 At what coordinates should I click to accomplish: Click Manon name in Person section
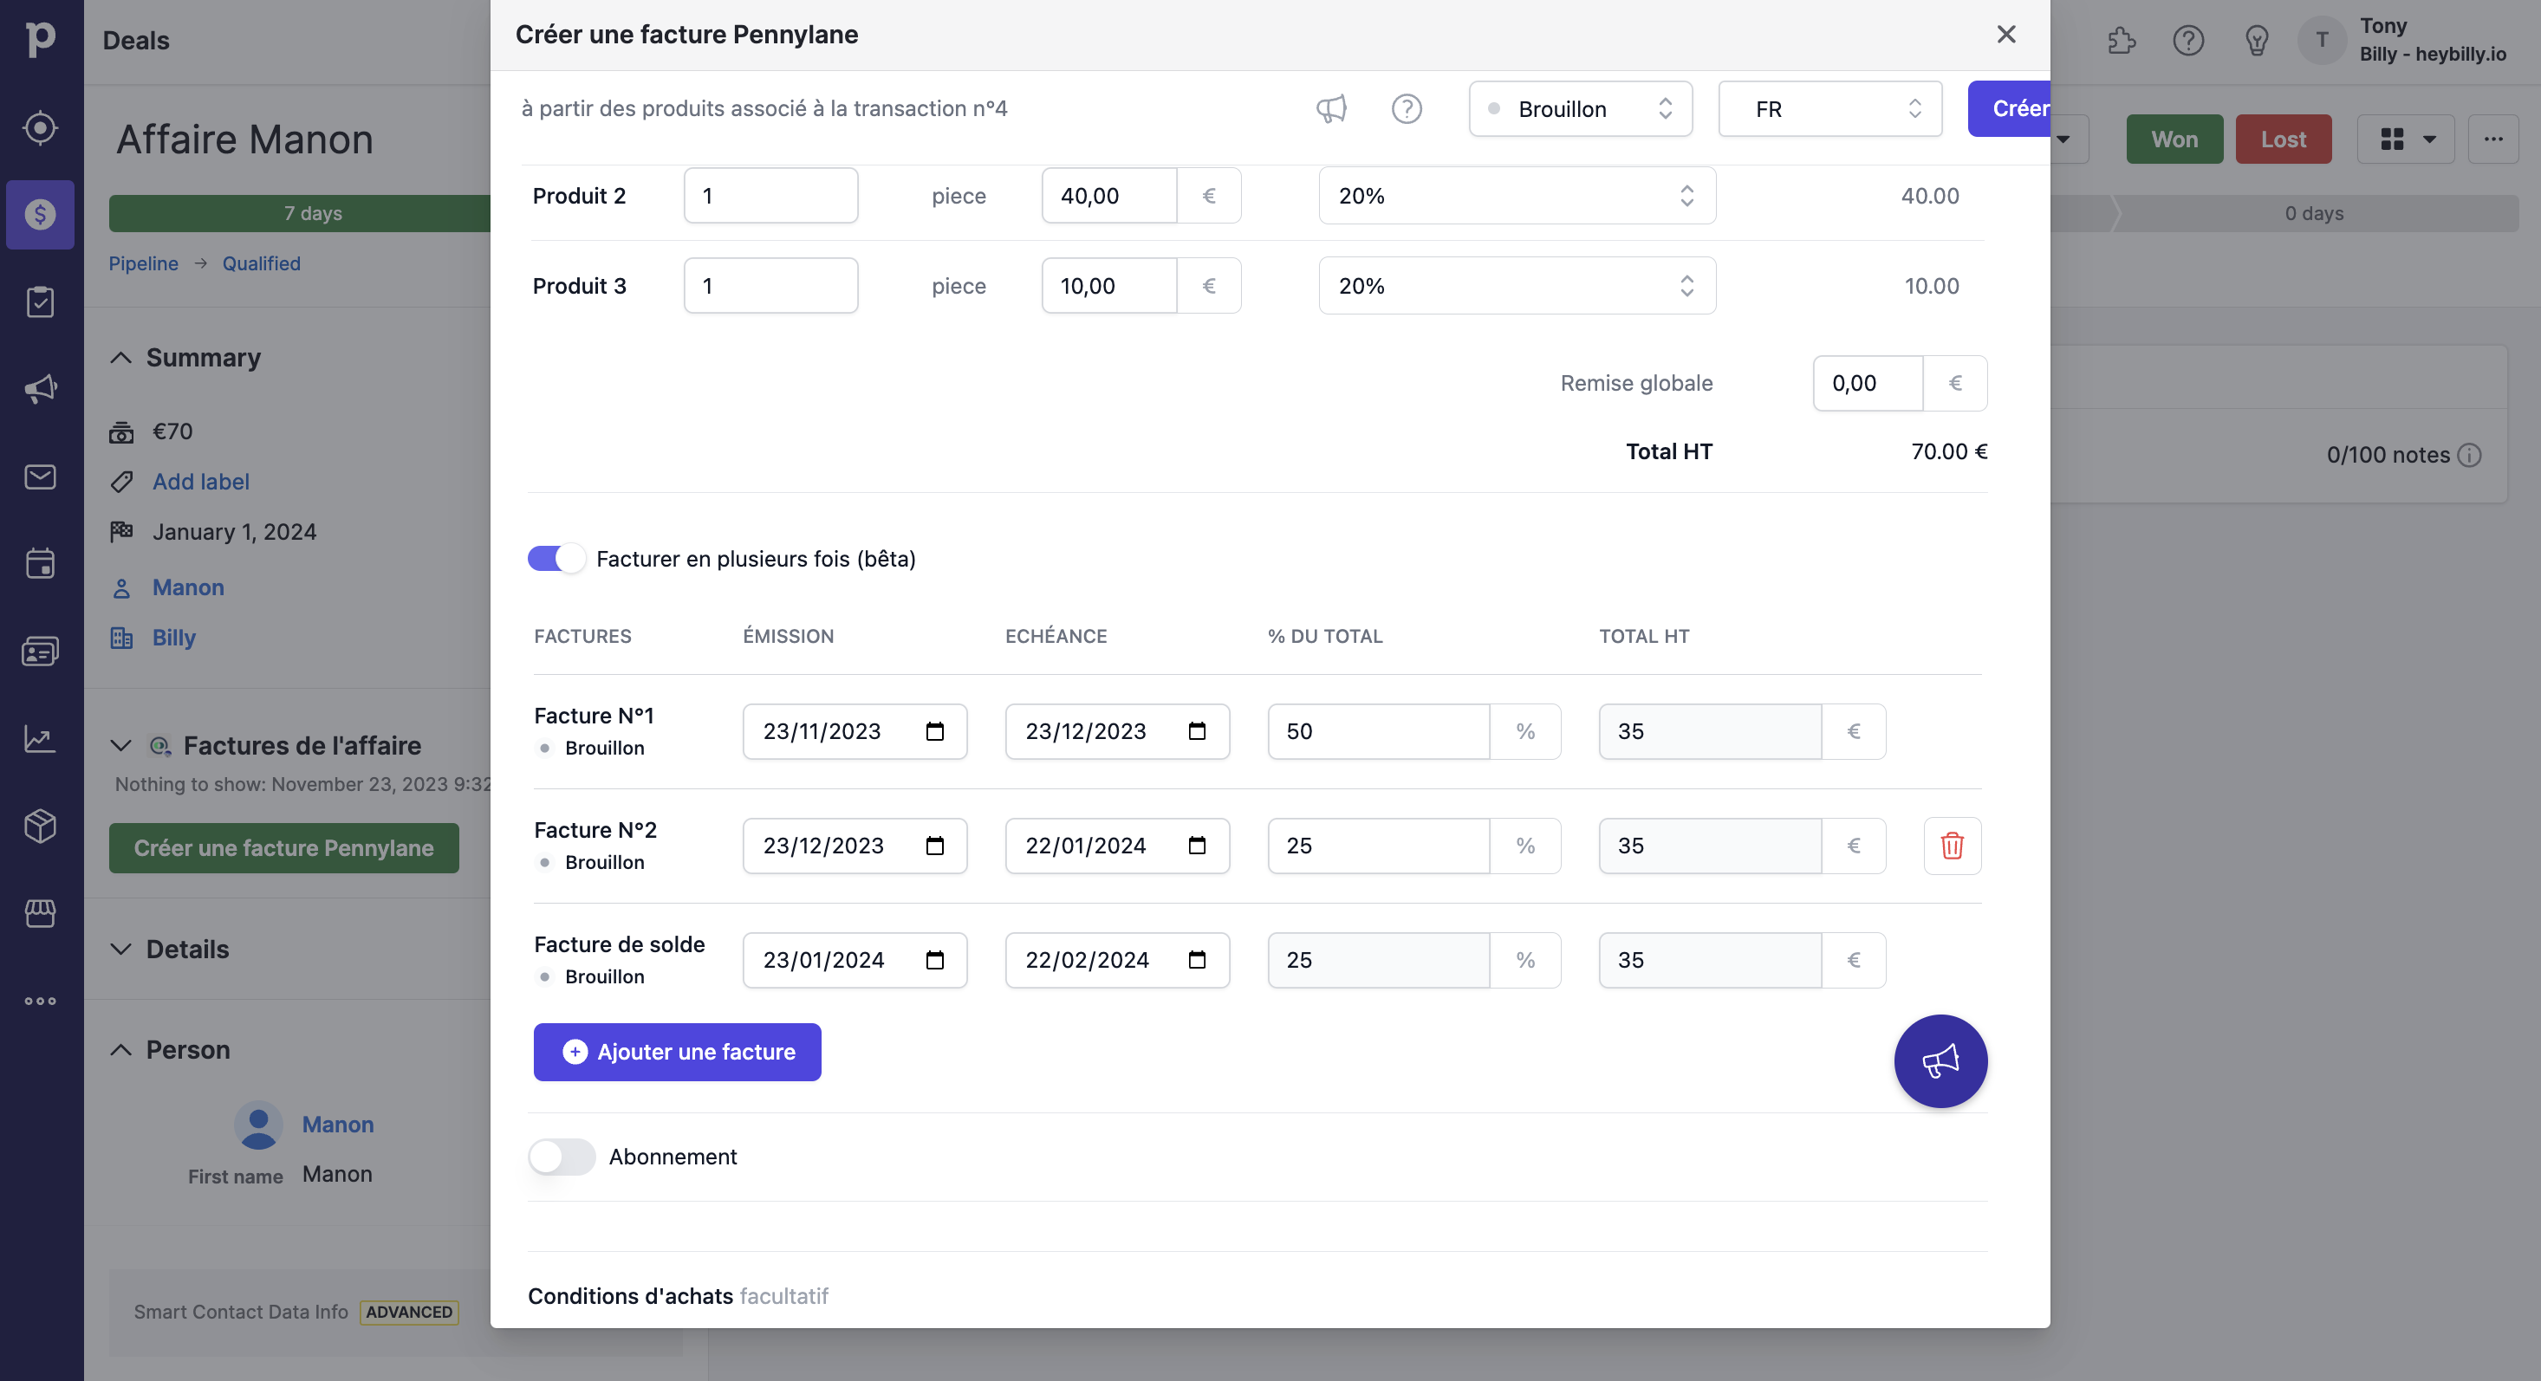(337, 1125)
